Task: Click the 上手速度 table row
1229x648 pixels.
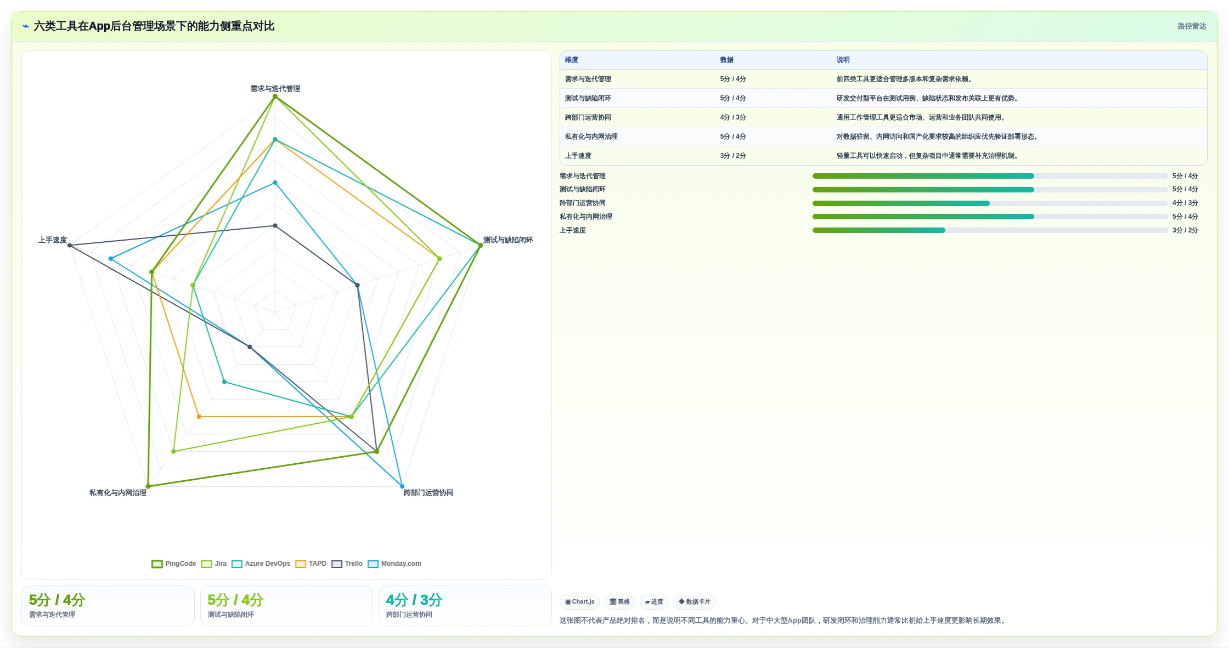Action: click(x=883, y=156)
